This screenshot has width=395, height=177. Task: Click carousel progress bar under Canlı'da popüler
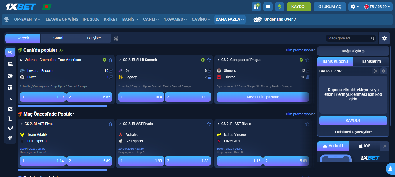pyautogui.click(x=62, y=106)
